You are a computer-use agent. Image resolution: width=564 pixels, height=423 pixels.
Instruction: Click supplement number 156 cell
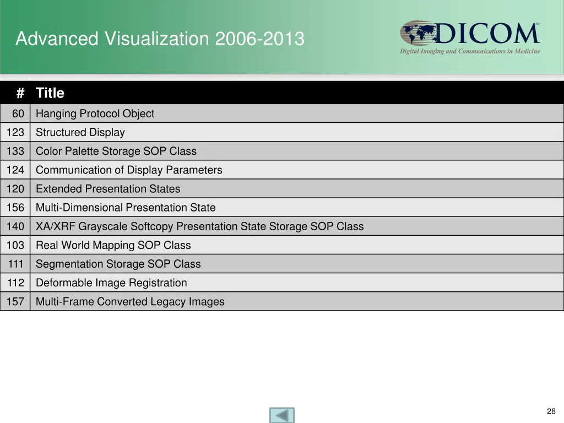(15, 208)
